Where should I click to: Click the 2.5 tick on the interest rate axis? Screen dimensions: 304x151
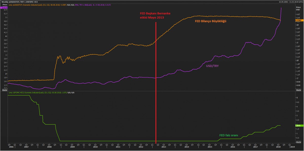297,120
